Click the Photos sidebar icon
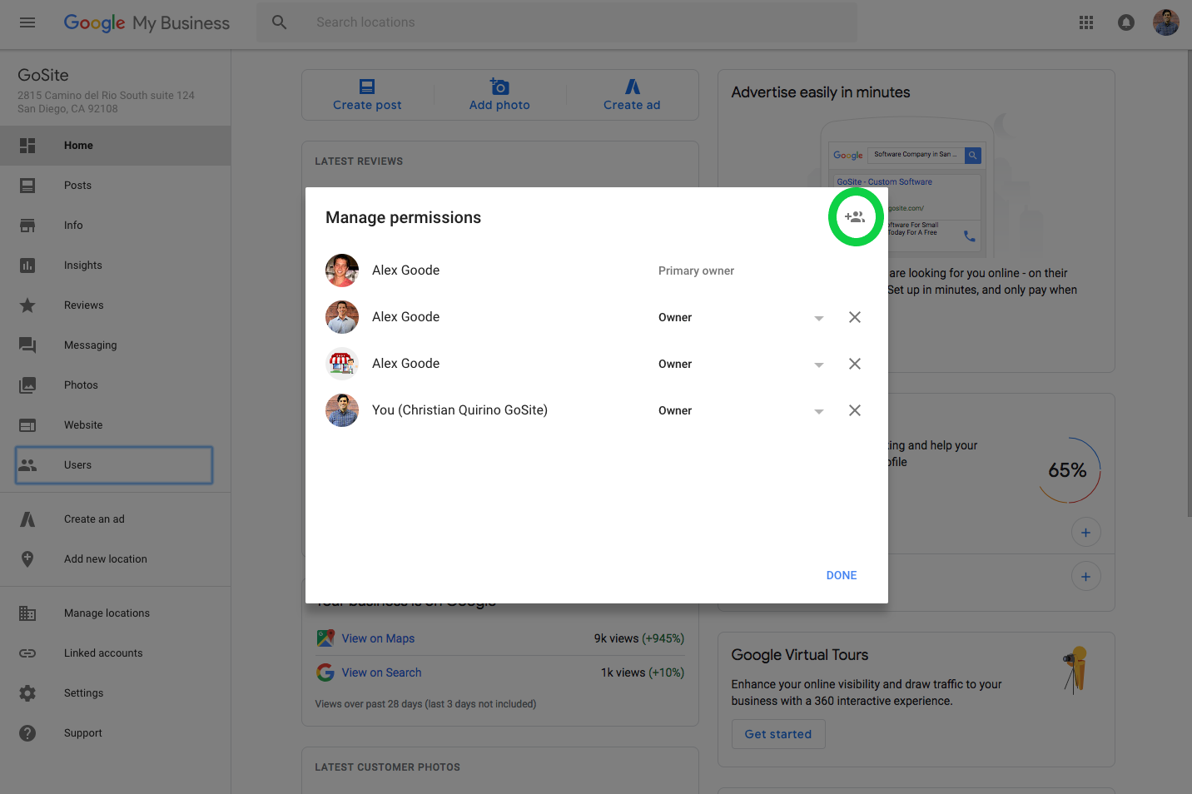The width and height of the screenshot is (1192, 794). click(27, 385)
